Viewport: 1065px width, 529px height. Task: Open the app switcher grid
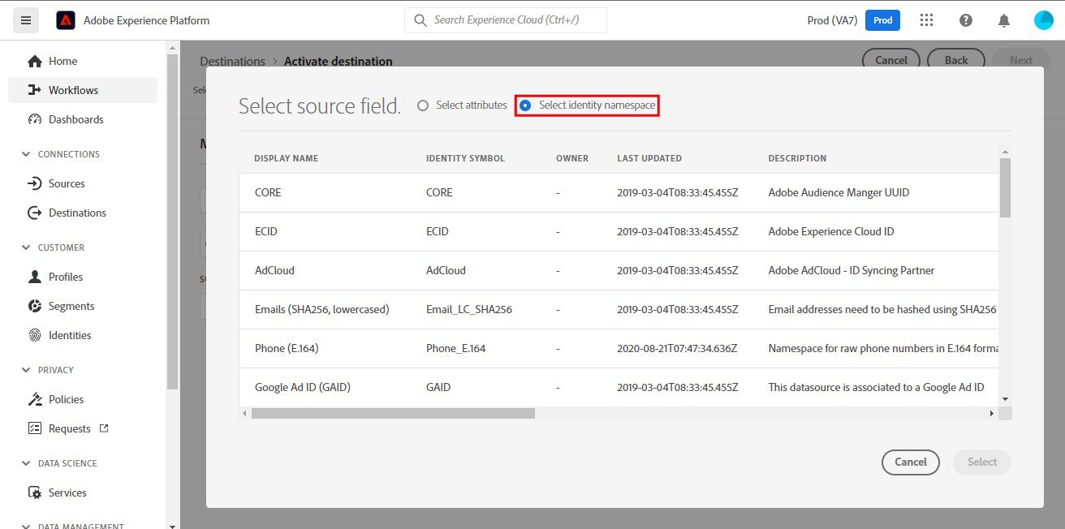[x=926, y=20]
